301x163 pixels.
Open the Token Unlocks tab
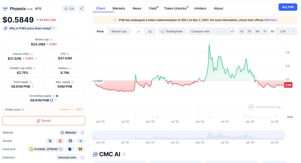[x=176, y=8]
